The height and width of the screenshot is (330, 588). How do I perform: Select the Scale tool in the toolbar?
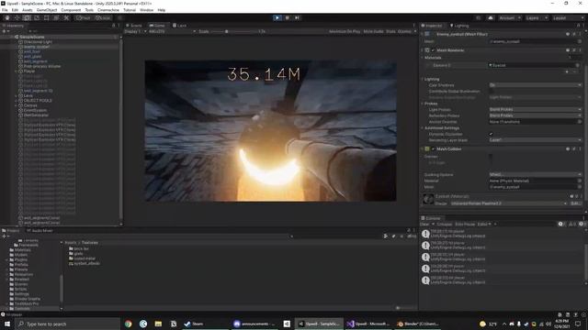coord(37,17)
